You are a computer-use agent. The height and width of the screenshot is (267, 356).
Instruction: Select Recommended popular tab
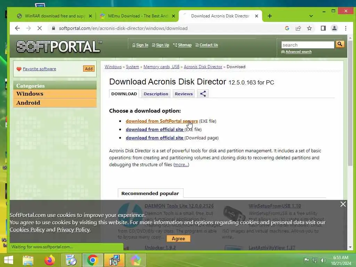(150, 193)
